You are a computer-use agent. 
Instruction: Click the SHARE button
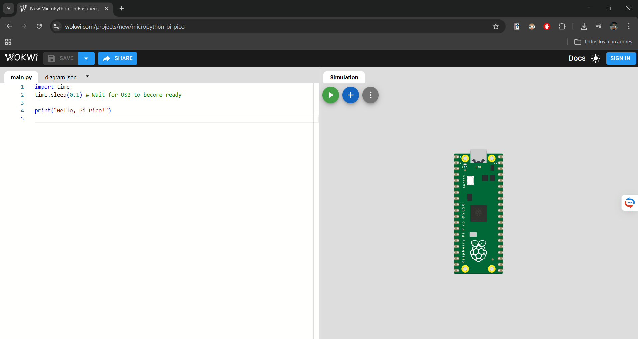tap(117, 58)
